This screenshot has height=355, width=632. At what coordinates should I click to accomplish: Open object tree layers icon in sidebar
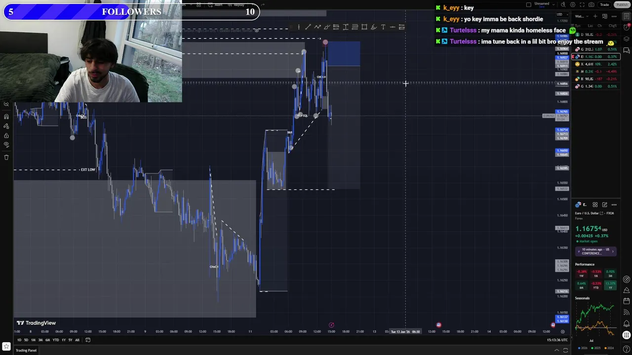tap(626, 39)
